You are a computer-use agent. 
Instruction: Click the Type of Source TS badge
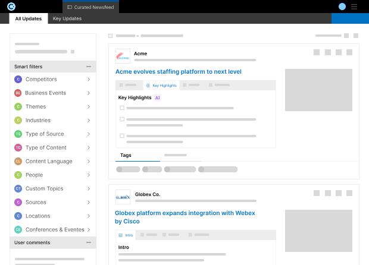point(18,134)
